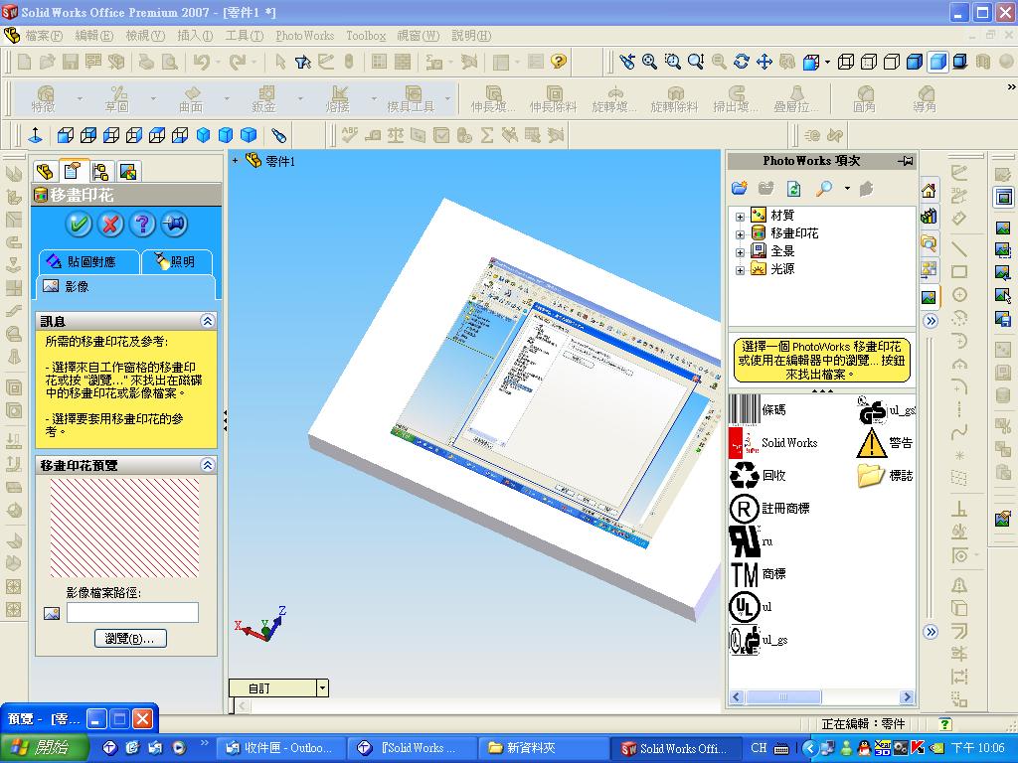This screenshot has height=763, width=1018.
Task: Click the decal preview hatched thumbnail
Action: pyautogui.click(x=124, y=529)
